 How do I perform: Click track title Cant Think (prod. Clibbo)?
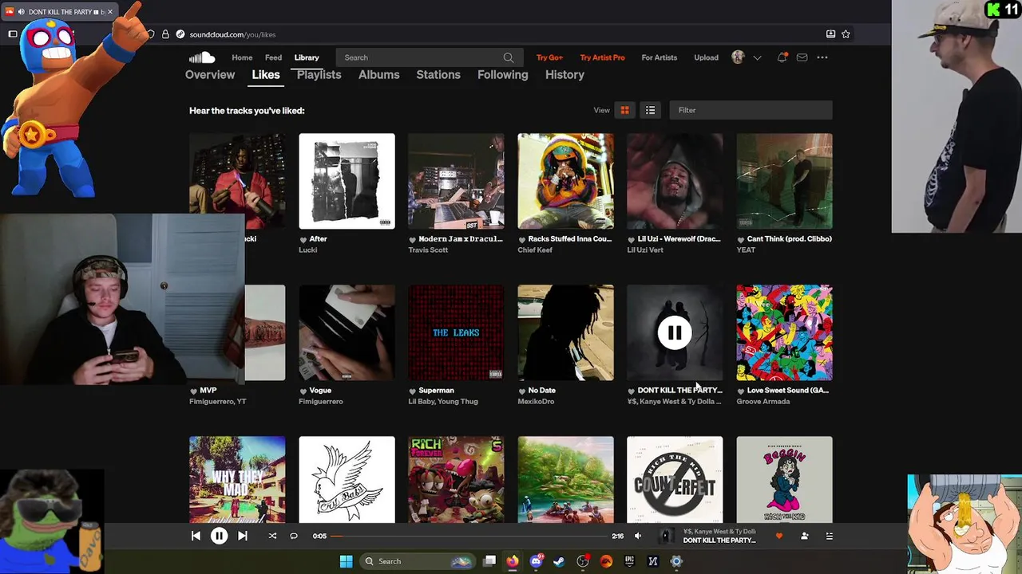pos(790,239)
